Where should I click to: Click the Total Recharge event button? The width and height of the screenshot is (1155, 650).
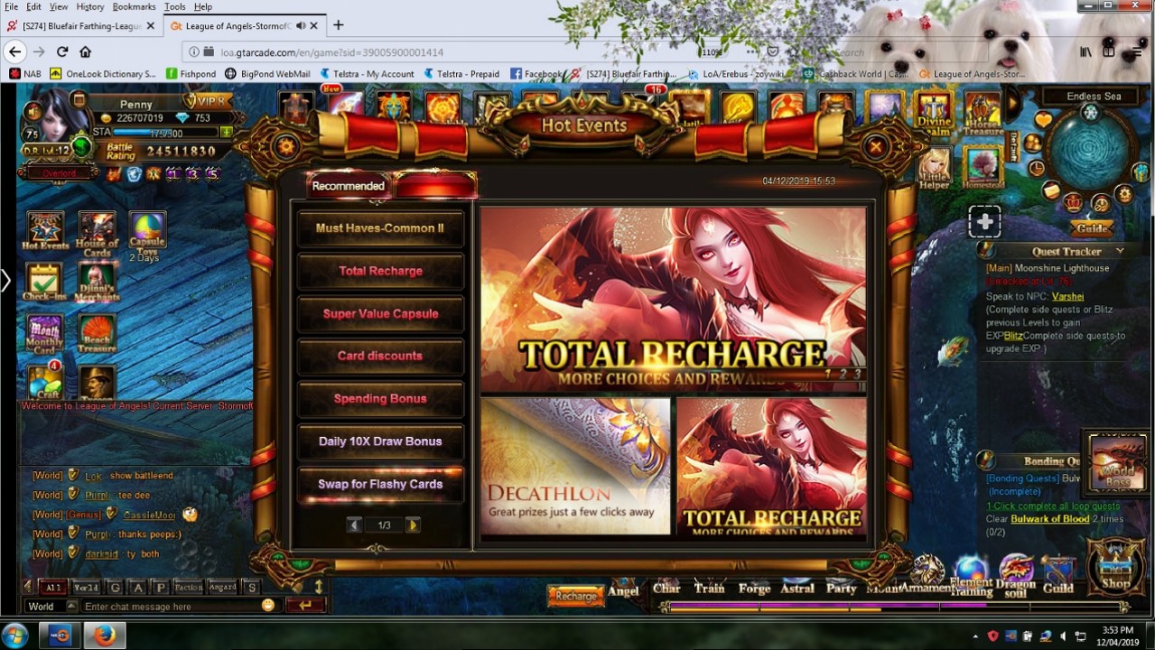tap(380, 271)
